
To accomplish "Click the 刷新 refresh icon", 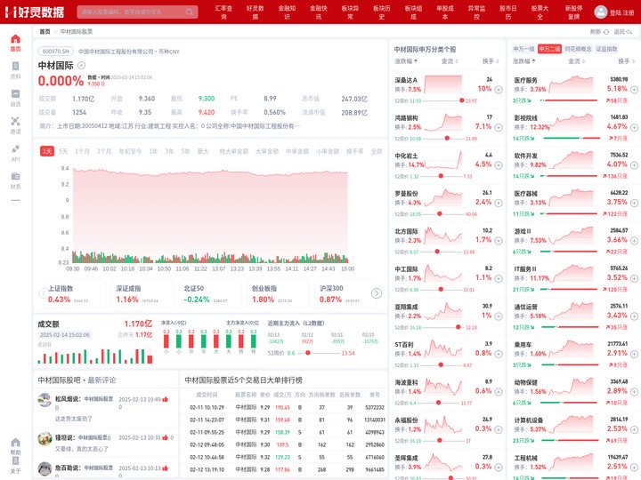I will point(606,31).
